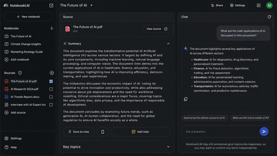Click the green M account avatar
277x156 pixels.
coord(269,5)
